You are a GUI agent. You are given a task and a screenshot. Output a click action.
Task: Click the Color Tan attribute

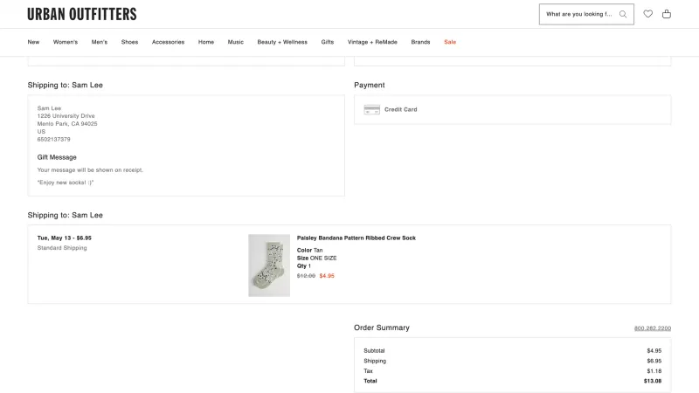tap(310, 251)
